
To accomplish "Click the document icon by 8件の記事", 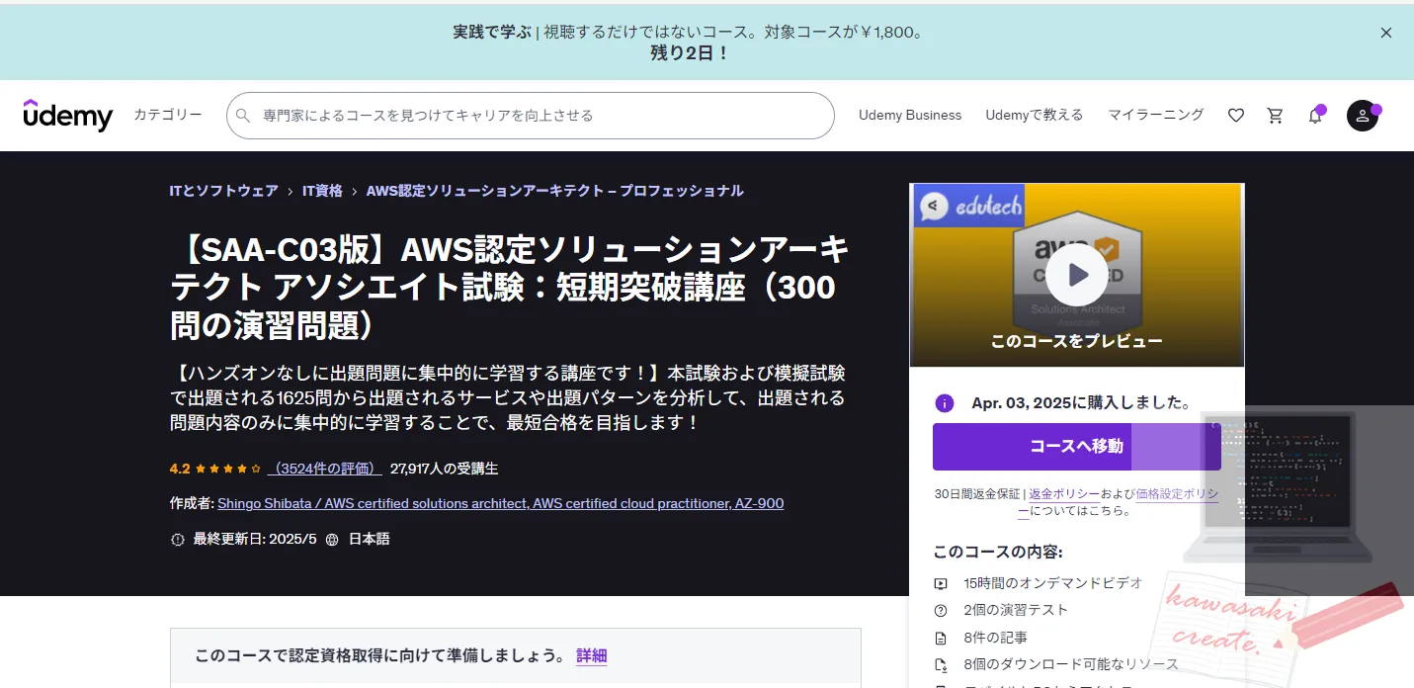I will (x=942, y=639).
